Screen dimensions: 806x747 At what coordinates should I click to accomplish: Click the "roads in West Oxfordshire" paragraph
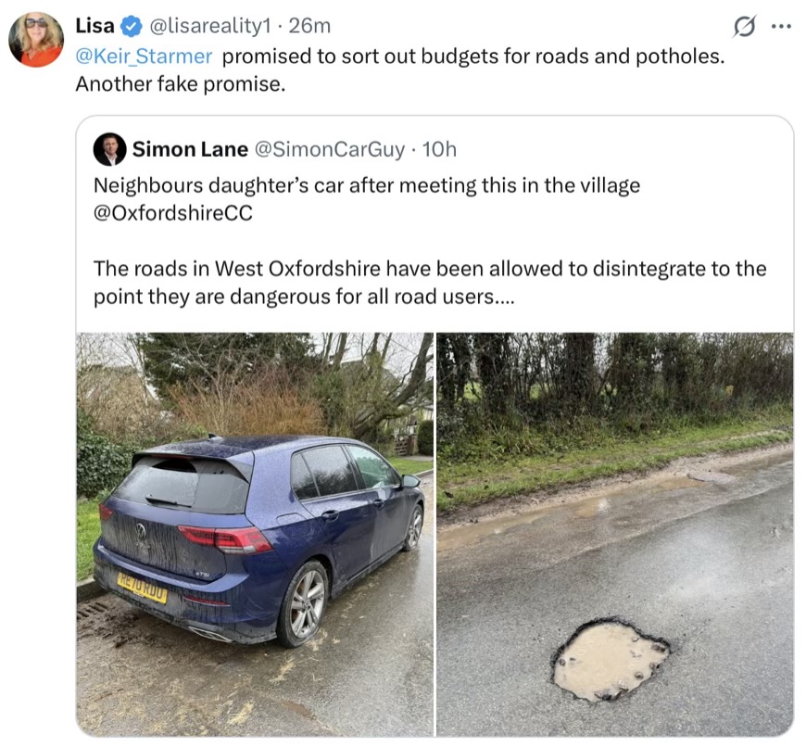tap(429, 269)
